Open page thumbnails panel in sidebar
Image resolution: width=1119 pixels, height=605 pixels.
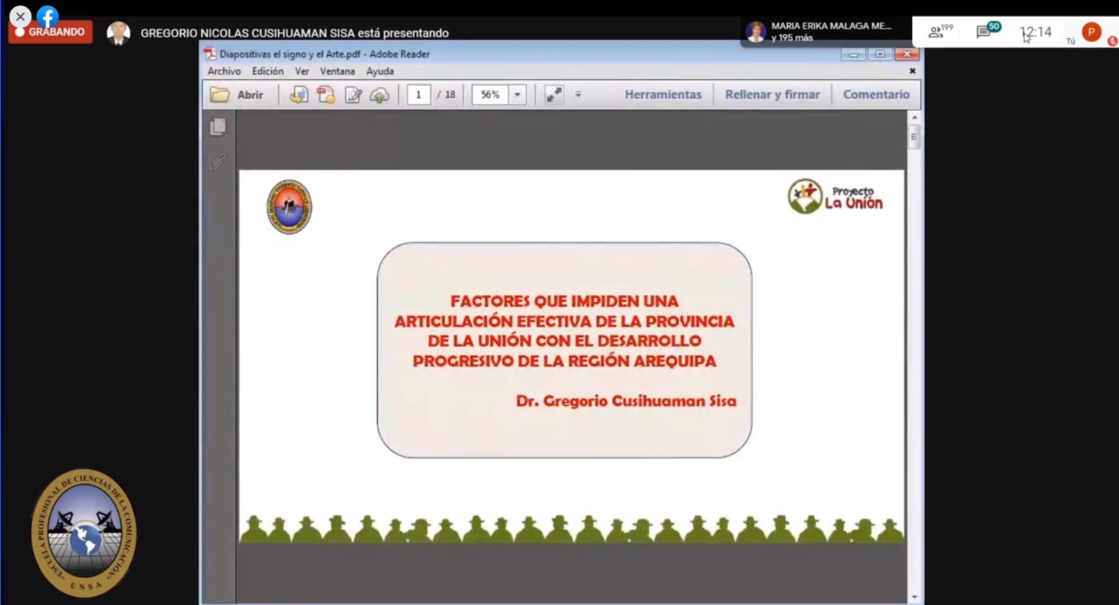(218, 127)
